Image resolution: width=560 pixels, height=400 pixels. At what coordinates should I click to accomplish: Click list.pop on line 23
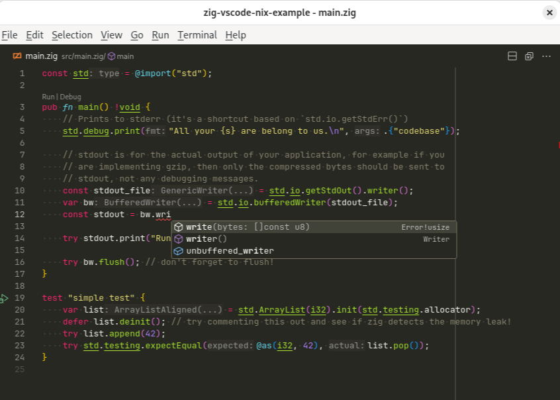[x=388, y=345]
